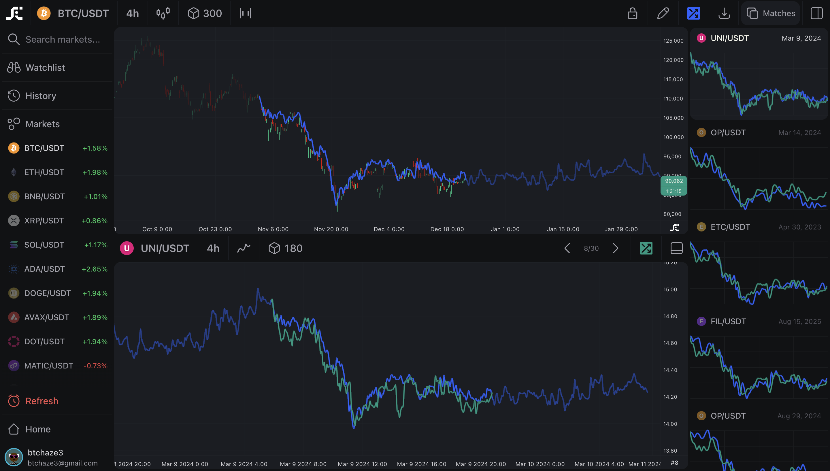830x471 pixels.
Task: Open the Watchlist menu item
Action: 45,68
